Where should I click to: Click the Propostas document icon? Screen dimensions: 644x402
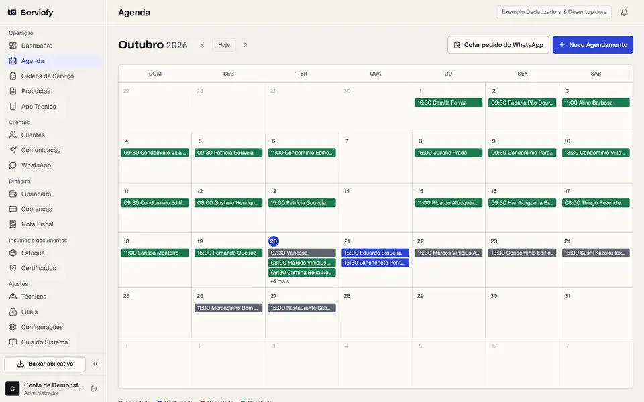point(13,91)
